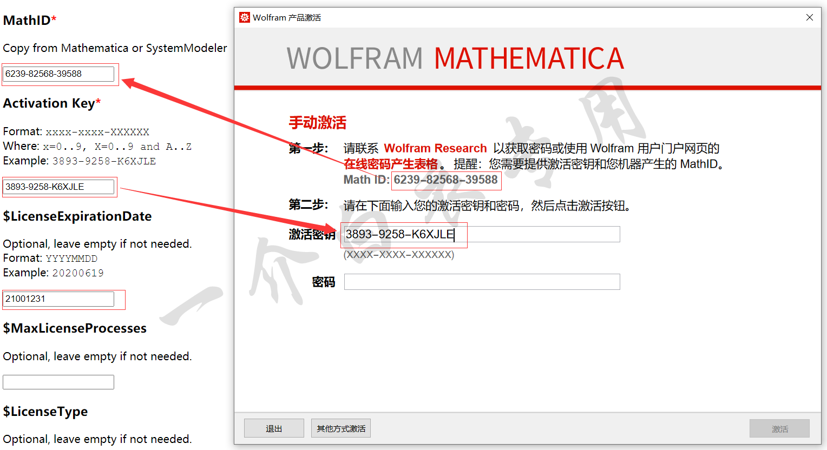Screen dimensions: 827x450
Task: Click the Activation Key field containing 3893-9258-K6XJLE
Action: pos(58,187)
